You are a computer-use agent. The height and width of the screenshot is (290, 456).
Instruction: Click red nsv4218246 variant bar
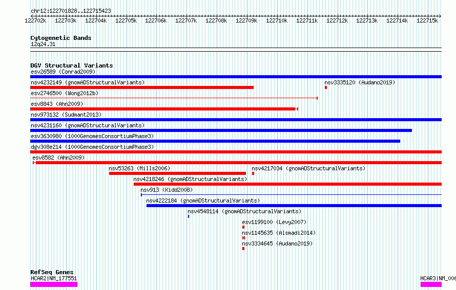(x=287, y=184)
